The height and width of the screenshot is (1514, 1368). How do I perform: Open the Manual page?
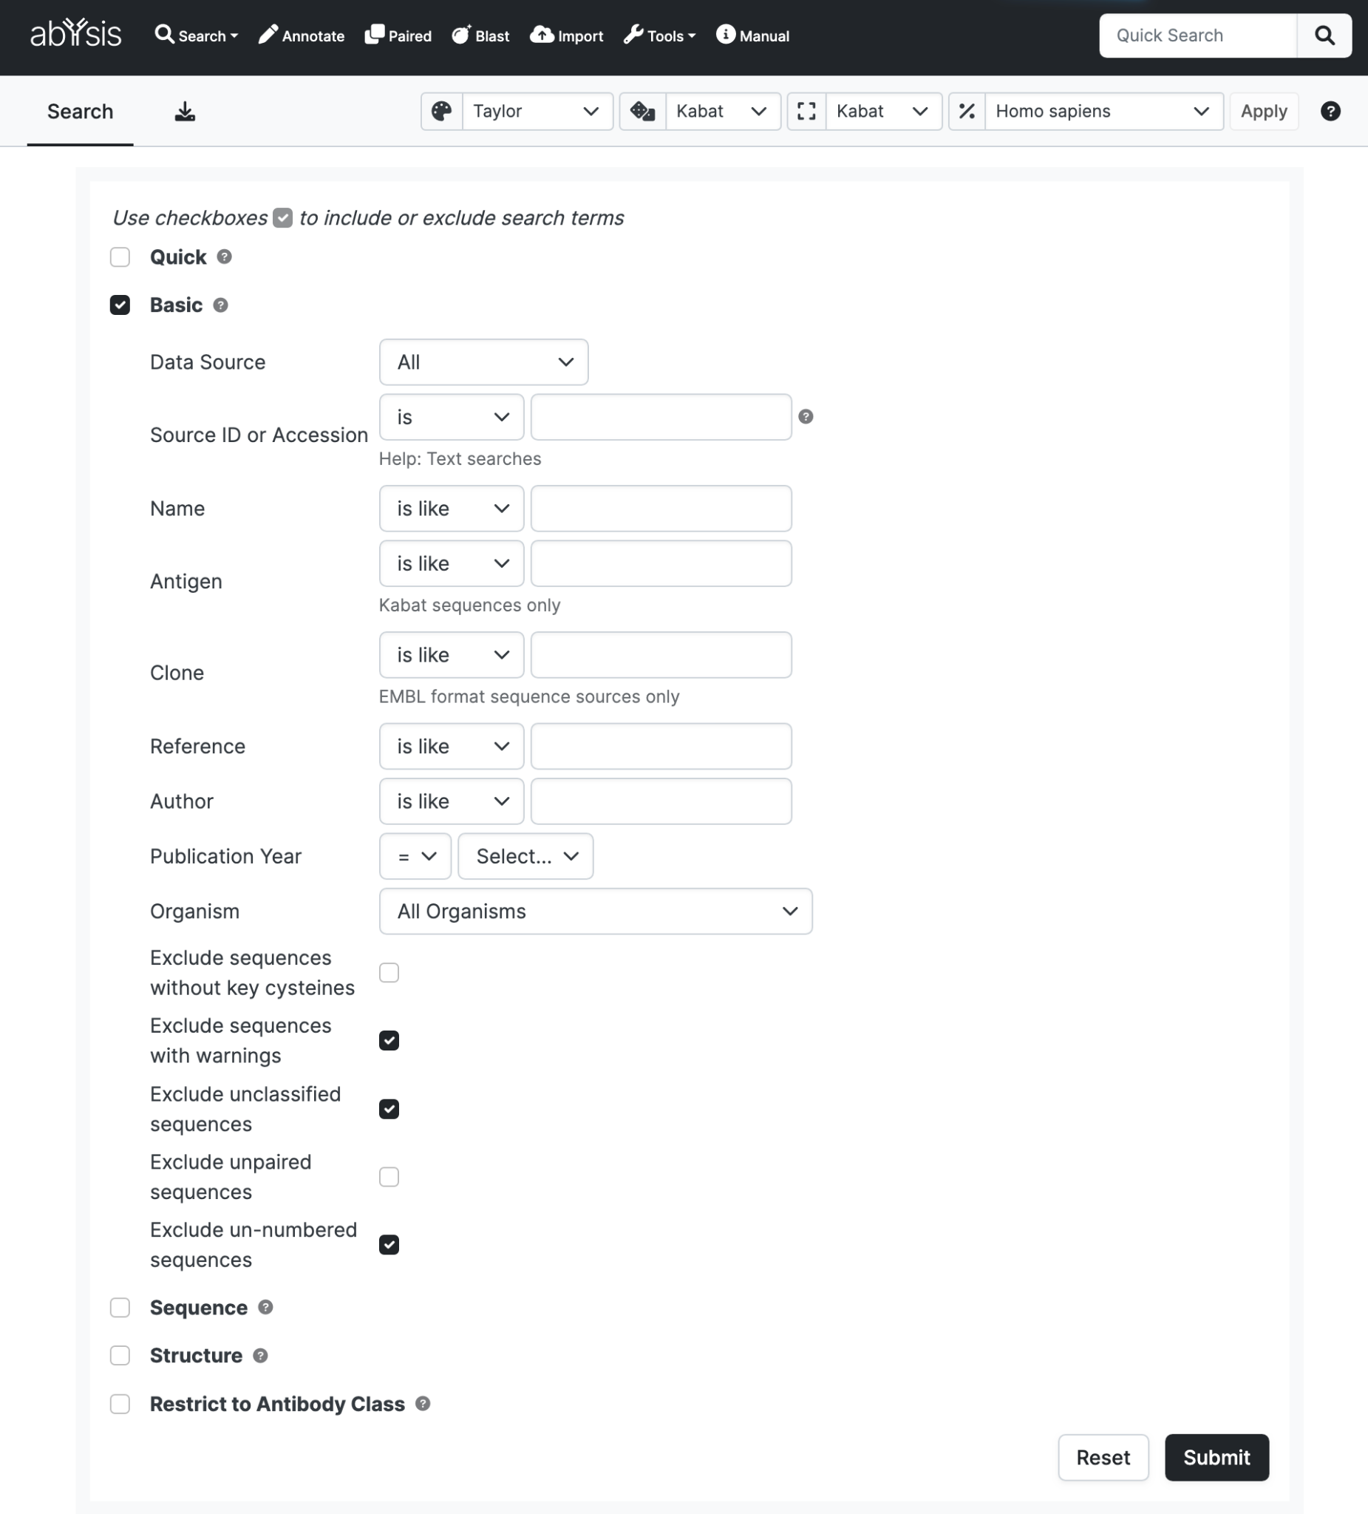(752, 35)
